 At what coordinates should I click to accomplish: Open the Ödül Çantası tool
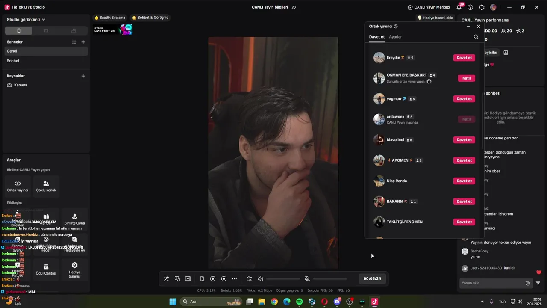click(x=46, y=269)
